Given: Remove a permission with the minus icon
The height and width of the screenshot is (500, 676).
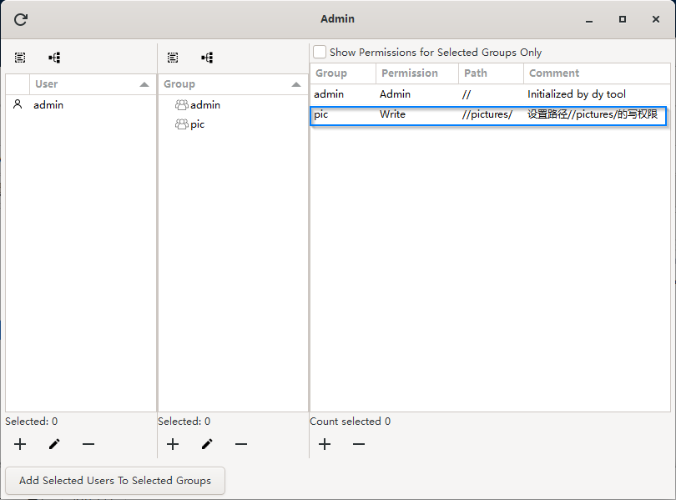Looking at the screenshot, I should point(359,444).
